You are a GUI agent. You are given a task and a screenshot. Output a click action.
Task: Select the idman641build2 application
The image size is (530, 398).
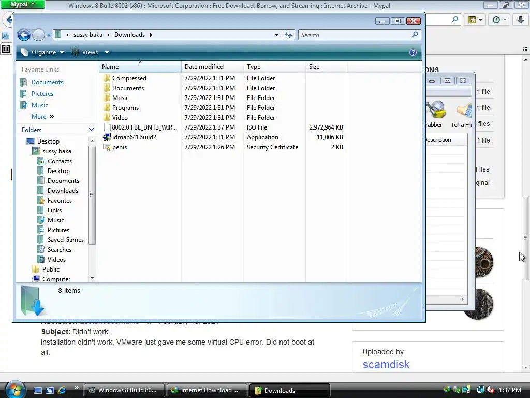(134, 137)
